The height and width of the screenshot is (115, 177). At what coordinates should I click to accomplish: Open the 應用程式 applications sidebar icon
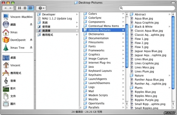6,73
